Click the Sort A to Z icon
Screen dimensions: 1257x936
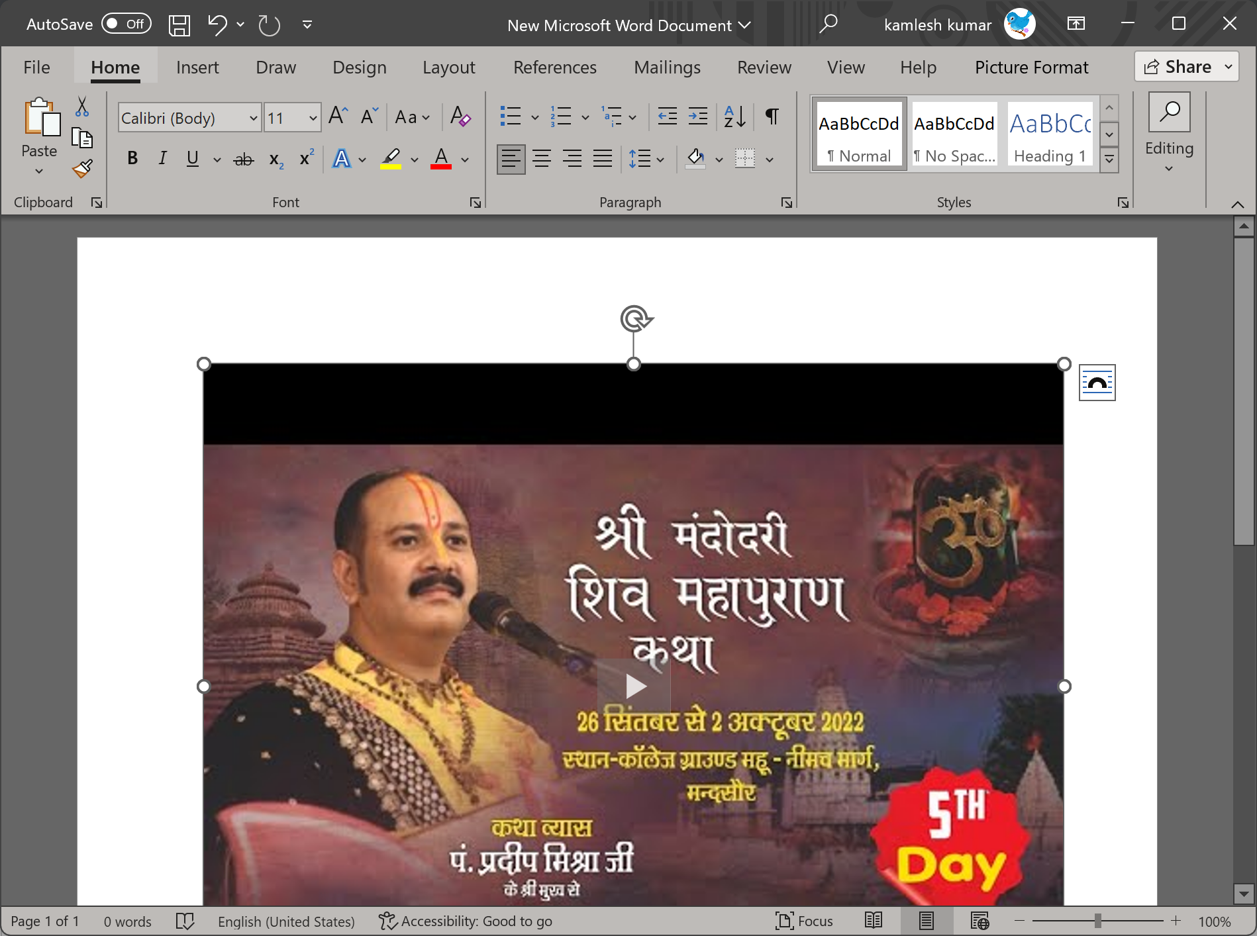(734, 117)
